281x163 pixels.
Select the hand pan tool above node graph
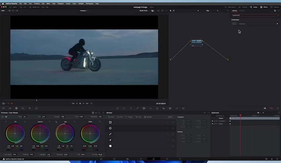click(x=174, y=11)
